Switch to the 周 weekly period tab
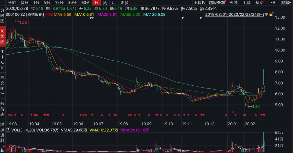Screen dimensions: 293x153 [x=105, y=3]
